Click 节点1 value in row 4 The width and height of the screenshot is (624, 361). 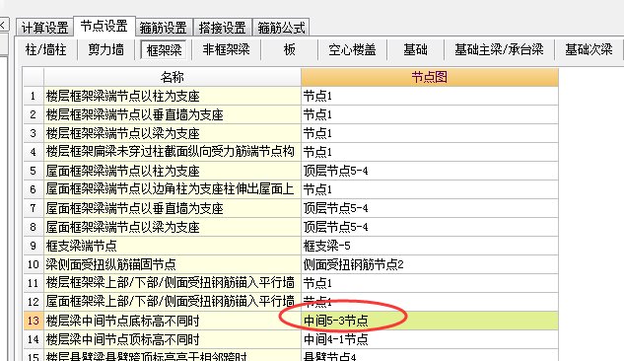pyautogui.click(x=430, y=152)
